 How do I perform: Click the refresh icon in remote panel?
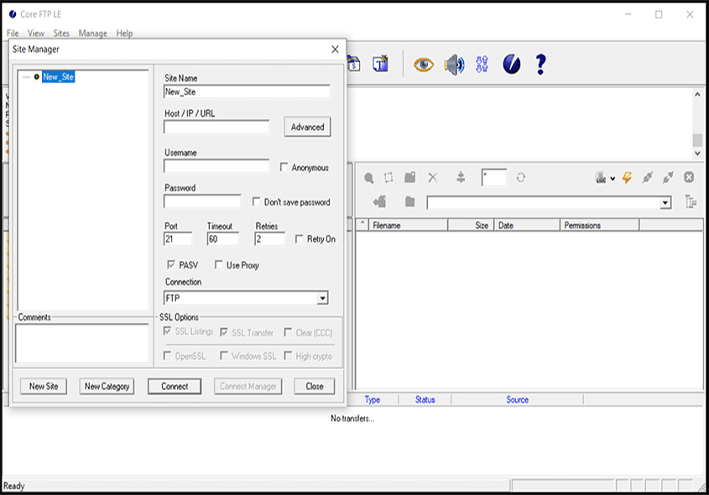521,178
